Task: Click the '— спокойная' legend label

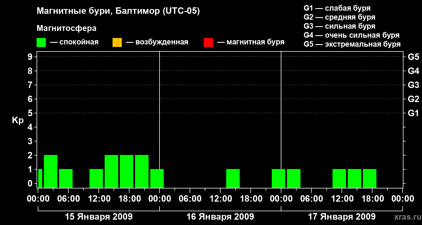Action: click(x=74, y=42)
